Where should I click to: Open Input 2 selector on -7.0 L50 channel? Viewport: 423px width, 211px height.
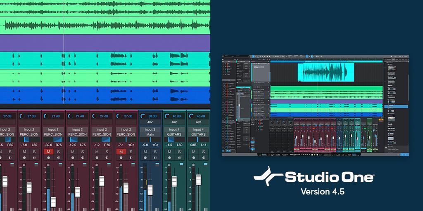[29, 129]
